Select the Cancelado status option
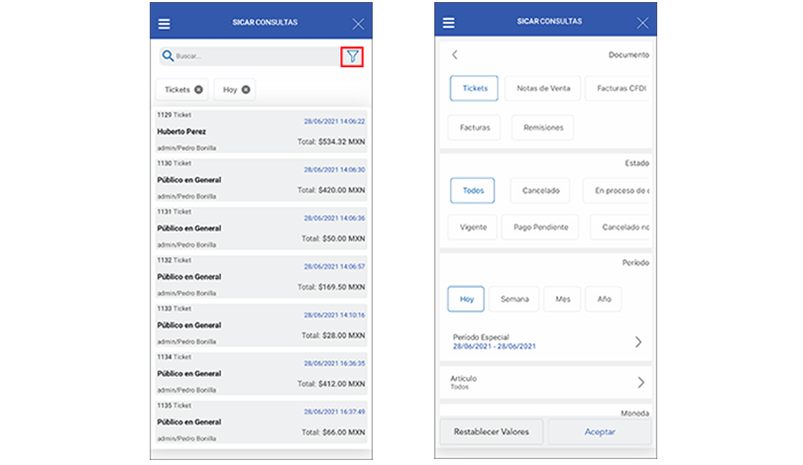Viewport: 803px width, 465px height. coord(540,189)
